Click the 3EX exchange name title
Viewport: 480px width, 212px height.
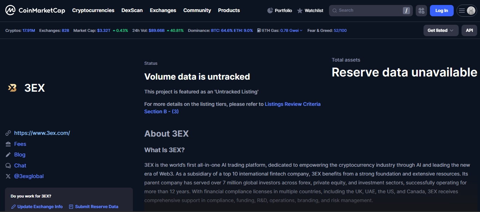pyautogui.click(x=34, y=88)
